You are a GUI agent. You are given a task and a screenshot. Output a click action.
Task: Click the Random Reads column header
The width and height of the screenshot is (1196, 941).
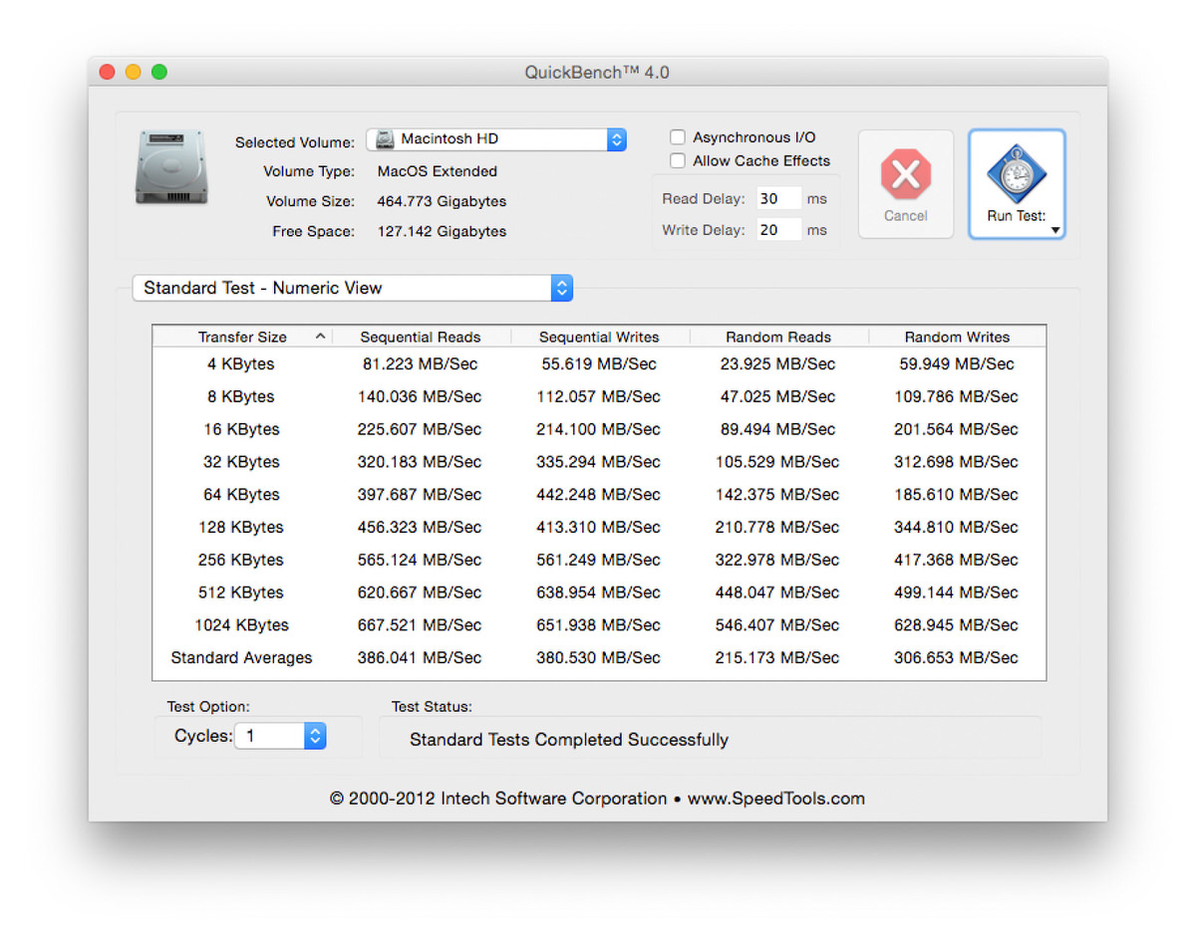778,337
